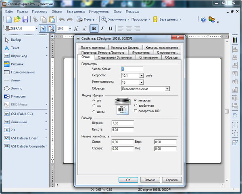Click the Высота size field
Screen dimensions: 242x194
[x=122, y=129]
